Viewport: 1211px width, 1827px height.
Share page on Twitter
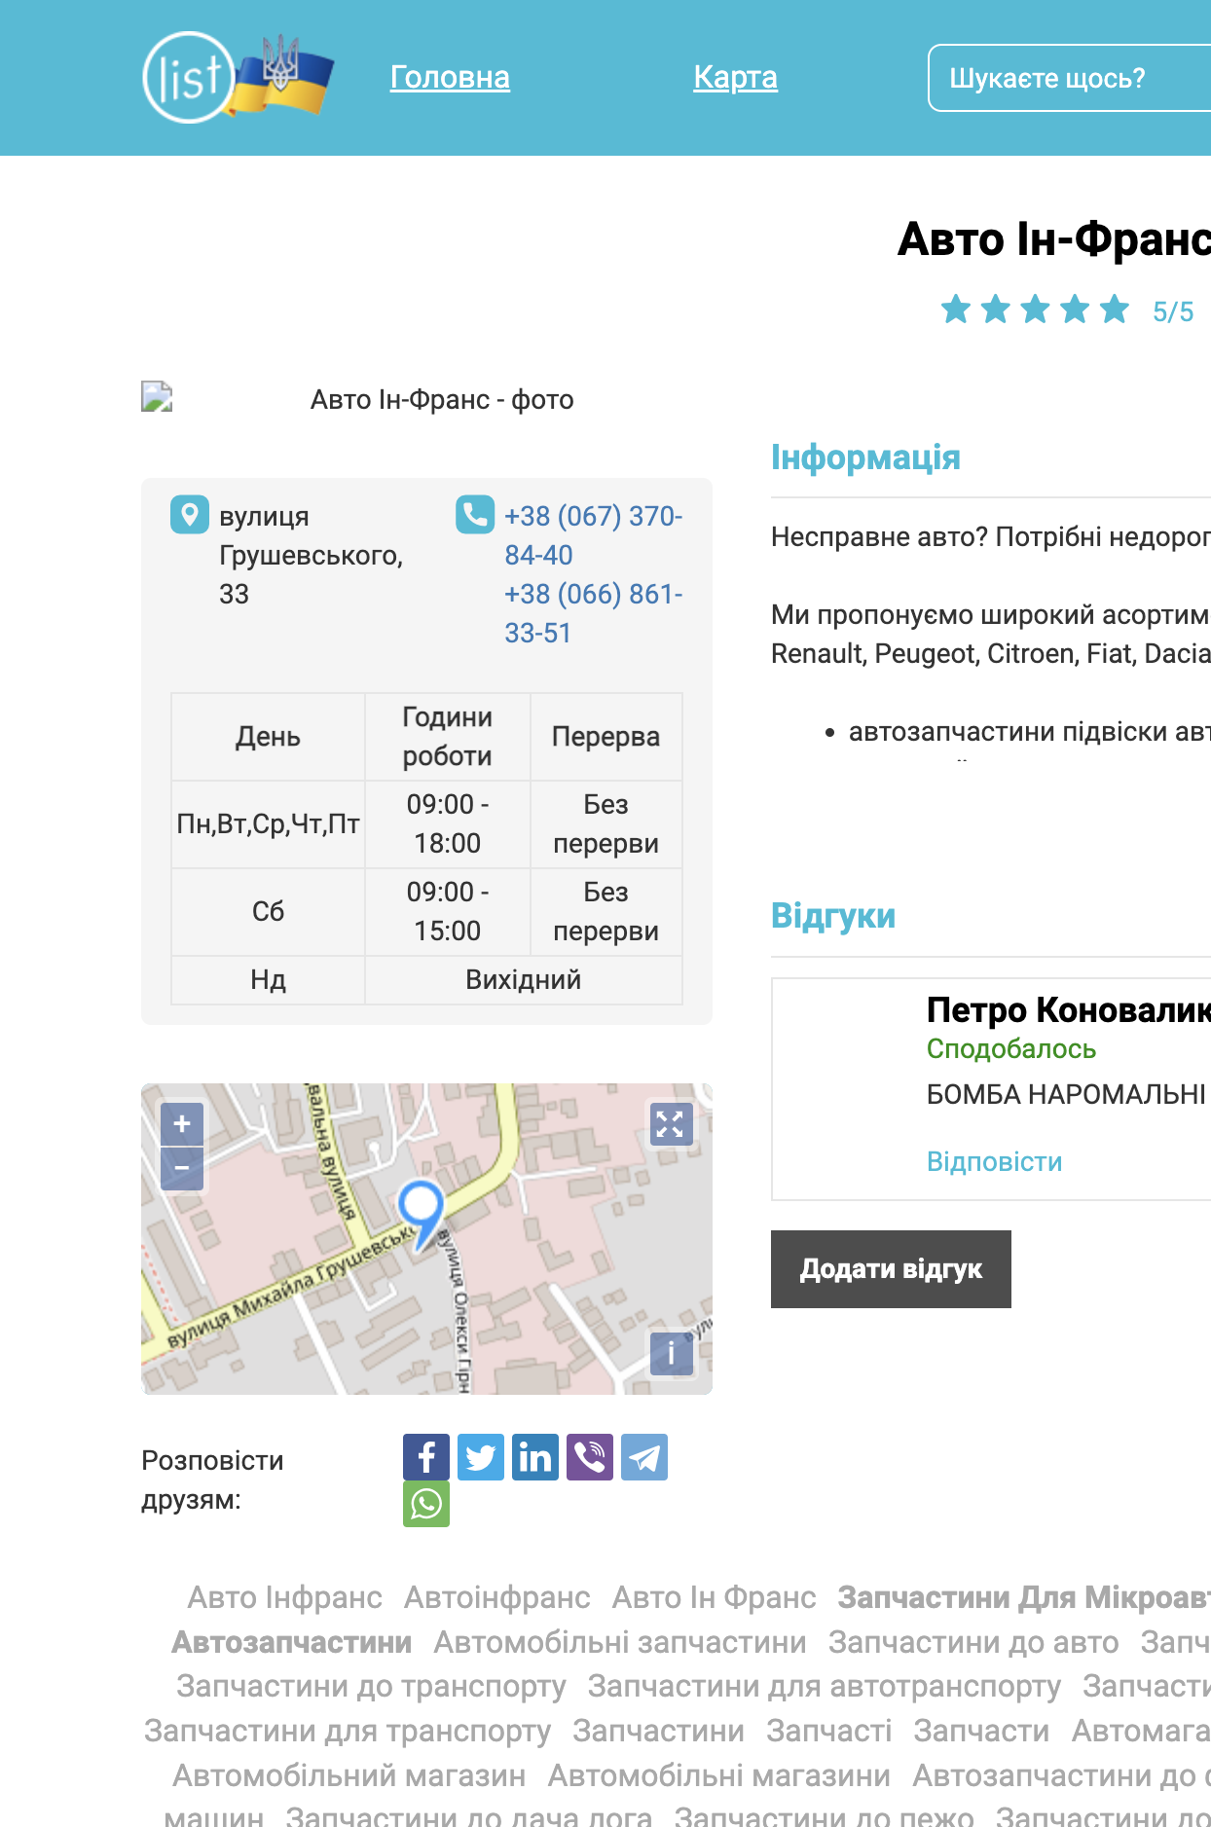pos(481,1457)
